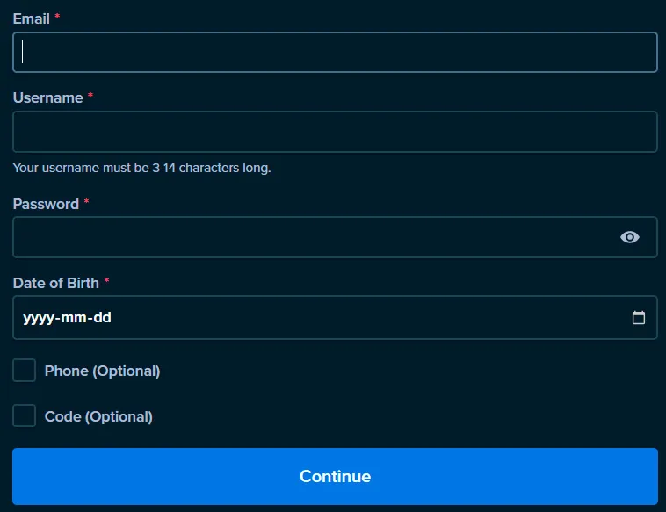The height and width of the screenshot is (512, 666).
Task: Click the "Code (Optional)" label text
Action: (98, 416)
